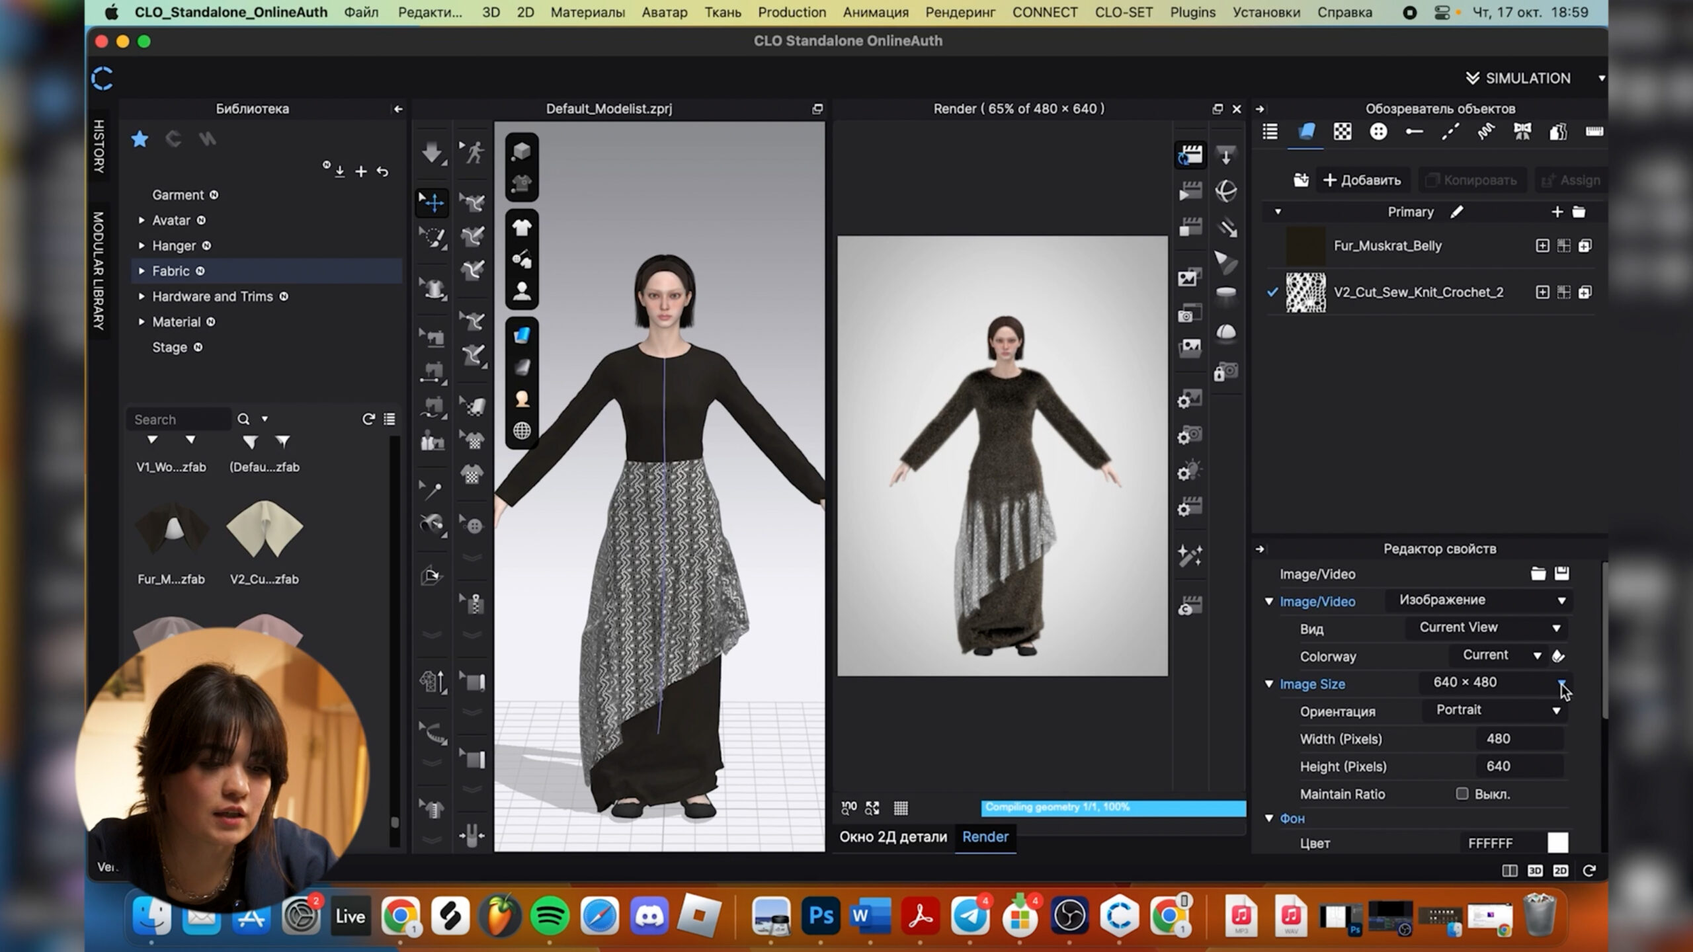Click the Width (Pixels) input field
The image size is (1693, 952).
[x=1518, y=738]
